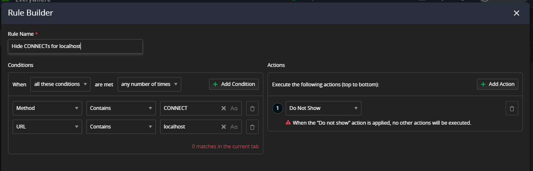
Task: Open the 'any number of times' dropdown
Action: pyautogui.click(x=149, y=84)
